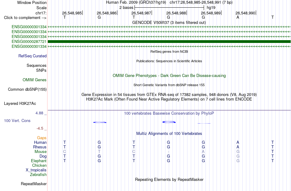The width and height of the screenshot is (291, 191).
Task: Click the SNPs track label
Action: click(x=41, y=70)
